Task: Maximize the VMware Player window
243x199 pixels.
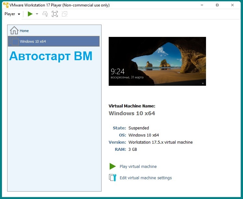Action: point(217,5)
